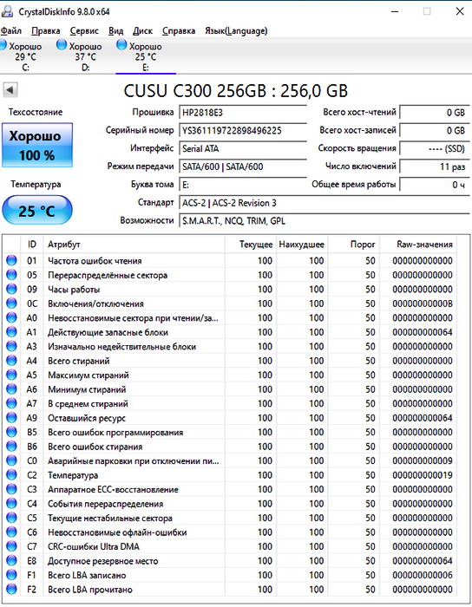
Task: Go to previous disk with left arrow button
Action: [x=10, y=90]
